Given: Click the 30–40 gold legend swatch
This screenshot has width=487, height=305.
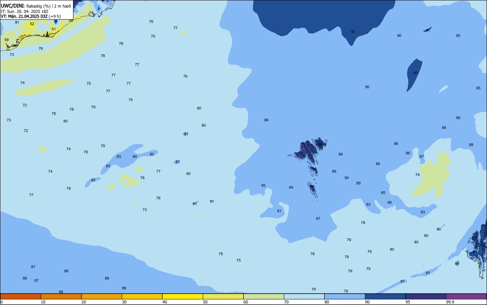Looking at the screenshot, I should click(142, 296).
